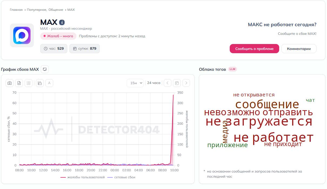327x189 pixels.
Task: Click the LLM badge near Облако тегов
Action: pyautogui.click(x=232, y=69)
